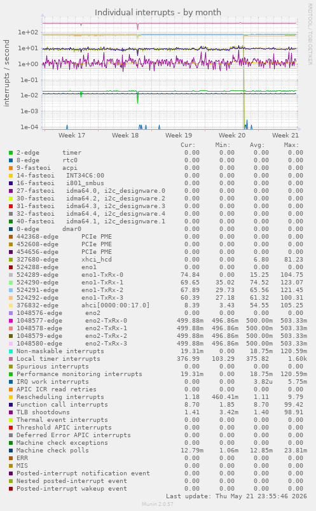Viewport: 316px width, 511px height.
Task: Click the Machine check polls legend label
Action: pyautogui.click(x=52, y=451)
